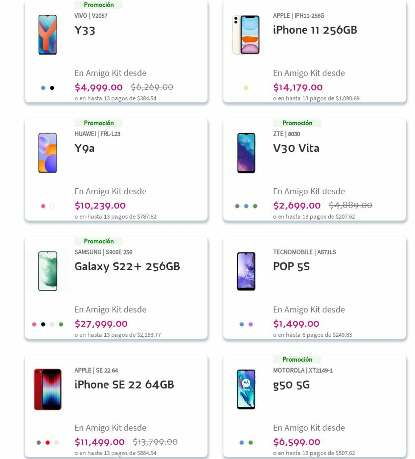Screen dimensions: 415x459
Task: Pick the green color dot for Motorola g50 5G
Action: 251,443
